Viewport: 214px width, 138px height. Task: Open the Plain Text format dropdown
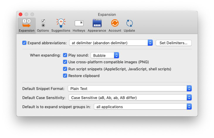pyautogui.click(x=130, y=88)
